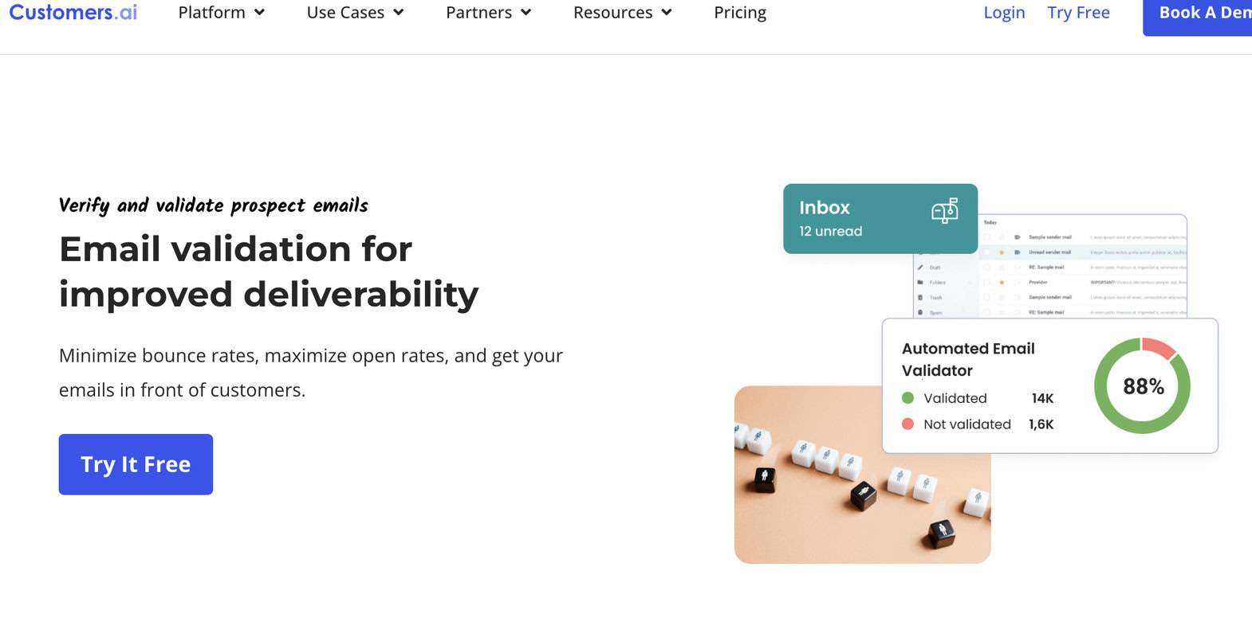Expand the Use Cases menu

pyautogui.click(x=355, y=12)
